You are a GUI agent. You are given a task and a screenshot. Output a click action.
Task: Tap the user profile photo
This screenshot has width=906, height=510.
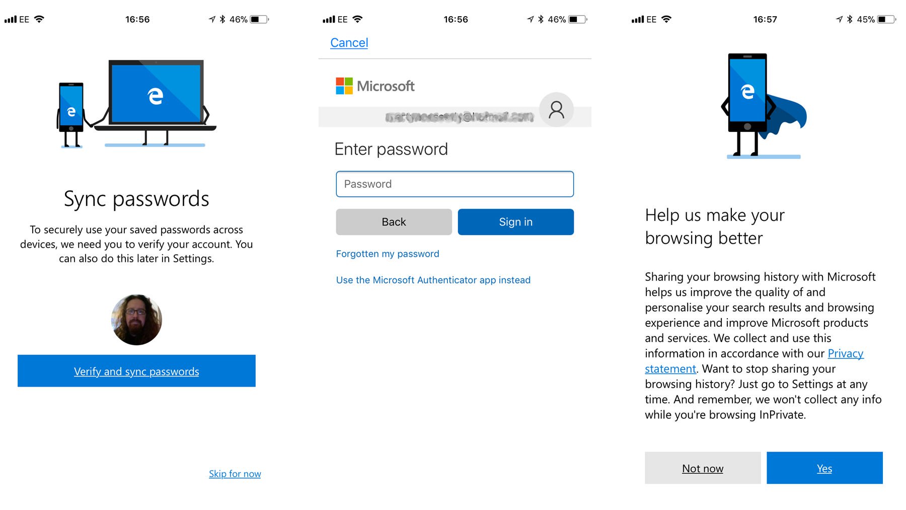point(136,320)
